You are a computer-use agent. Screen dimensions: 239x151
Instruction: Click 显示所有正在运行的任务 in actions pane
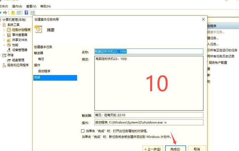point(222,50)
